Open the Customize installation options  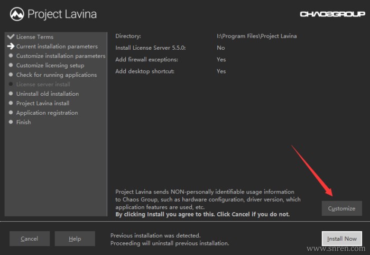tap(341, 208)
